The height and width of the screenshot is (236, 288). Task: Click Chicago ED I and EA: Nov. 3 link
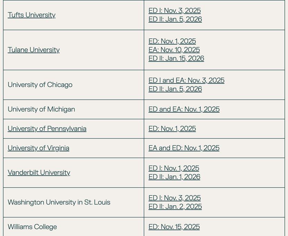tap(186, 81)
